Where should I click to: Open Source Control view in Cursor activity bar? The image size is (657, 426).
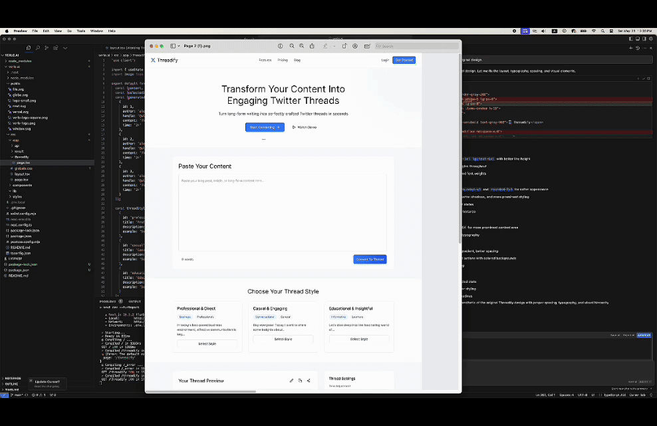pos(47,48)
